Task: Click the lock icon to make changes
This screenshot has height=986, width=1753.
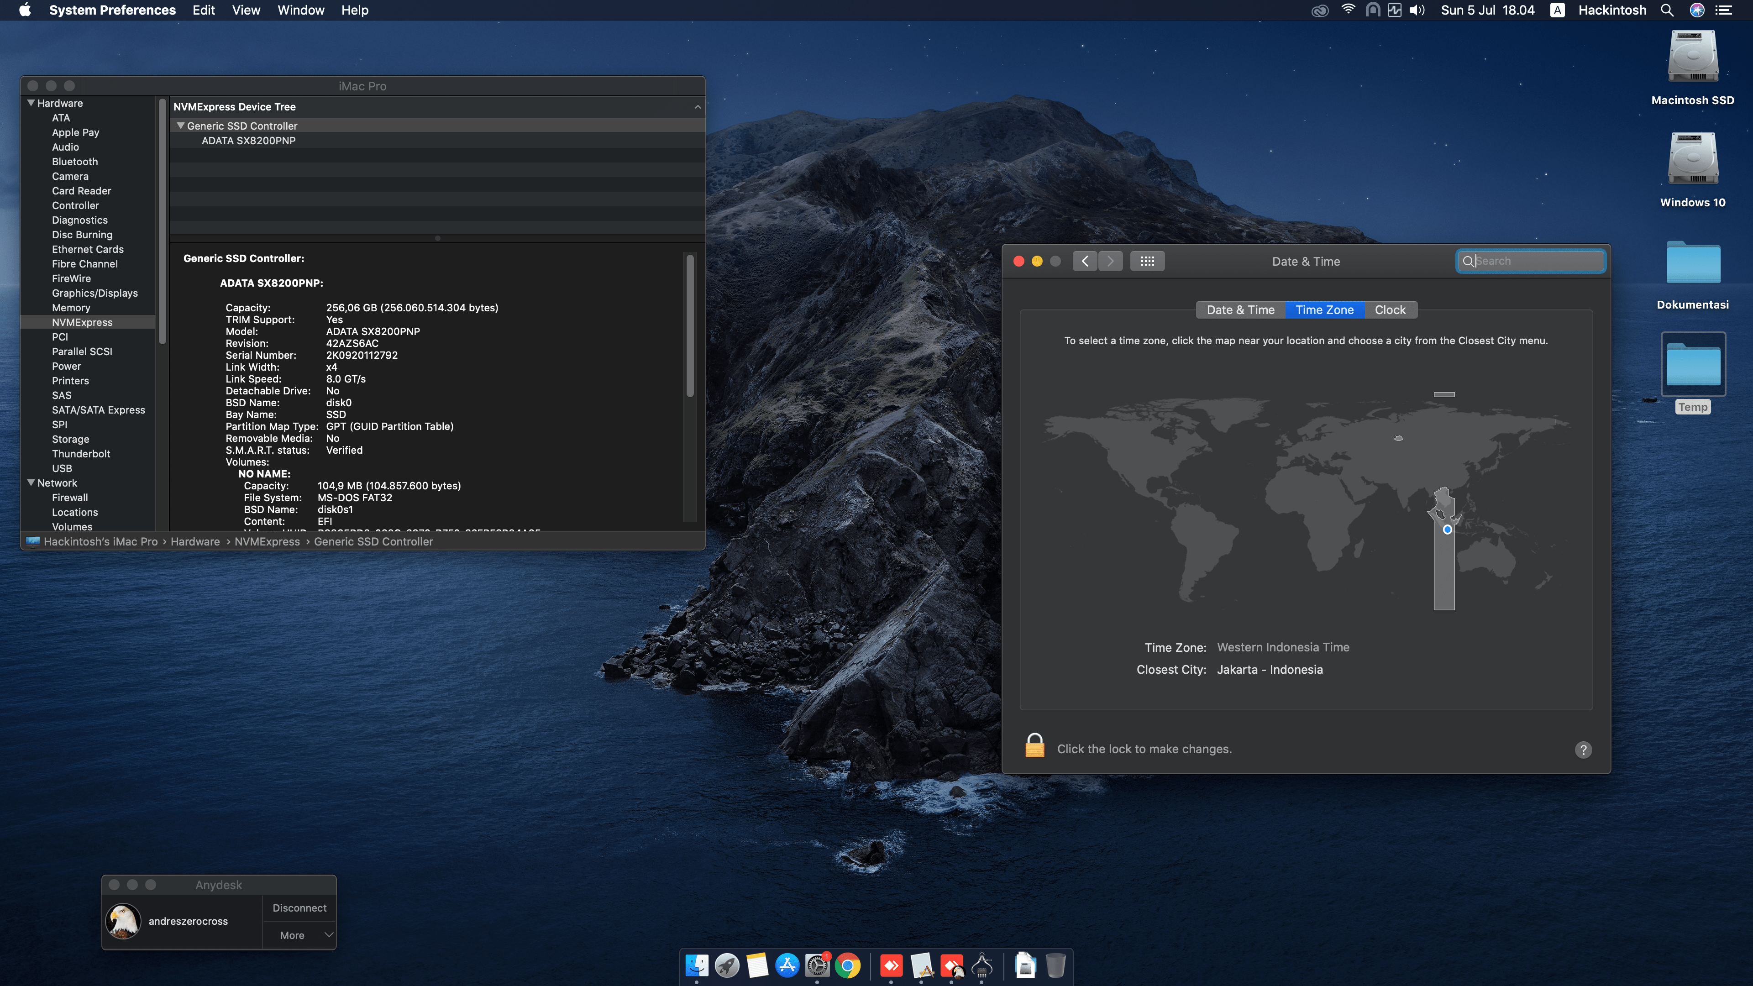Action: click(1034, 746)
